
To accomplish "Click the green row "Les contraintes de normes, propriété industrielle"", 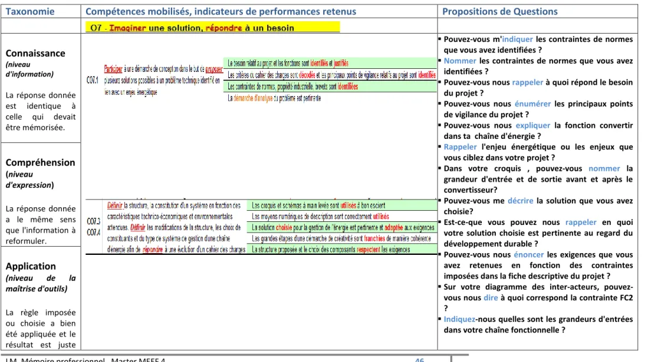I will point(330,87).
